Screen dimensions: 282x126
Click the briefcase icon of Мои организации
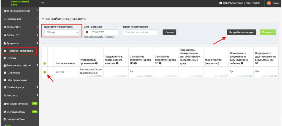(x=5, y=80)
